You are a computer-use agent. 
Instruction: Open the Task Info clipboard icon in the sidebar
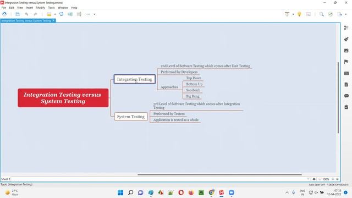click(x=346, y=107)
